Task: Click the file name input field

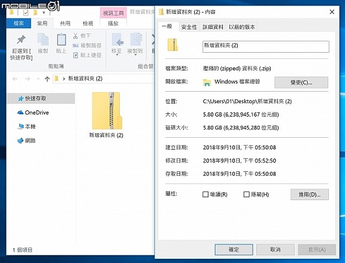Action: pyautogui.click(x=266, y=47)
